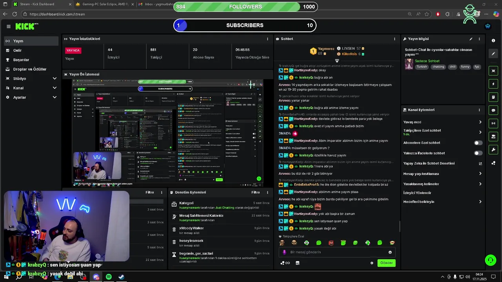
Task: Toggle the document list widget in right sidebar
Action: [x=493, y=97]
